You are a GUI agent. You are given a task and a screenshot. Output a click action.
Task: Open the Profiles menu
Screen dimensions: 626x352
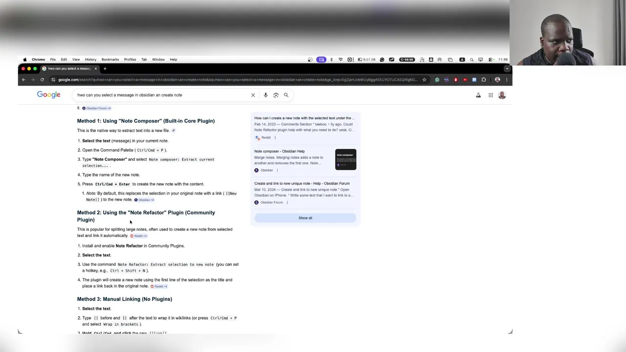tap(130, 60)
